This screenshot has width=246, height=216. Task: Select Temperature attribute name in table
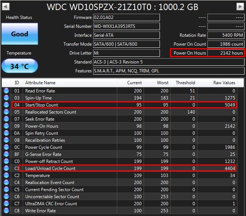click(37, 176)
